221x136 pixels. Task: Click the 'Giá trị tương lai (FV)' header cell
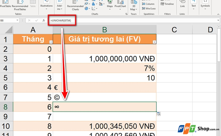[x=105, y=39]
